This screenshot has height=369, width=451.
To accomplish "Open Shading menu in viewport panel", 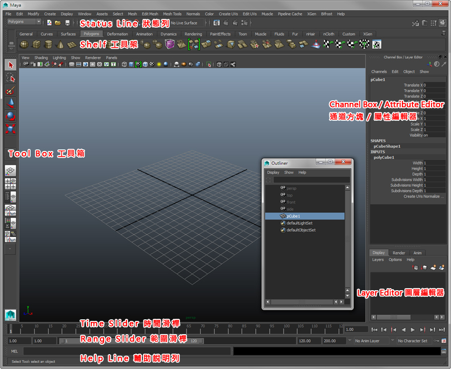I will click(41, 58).
